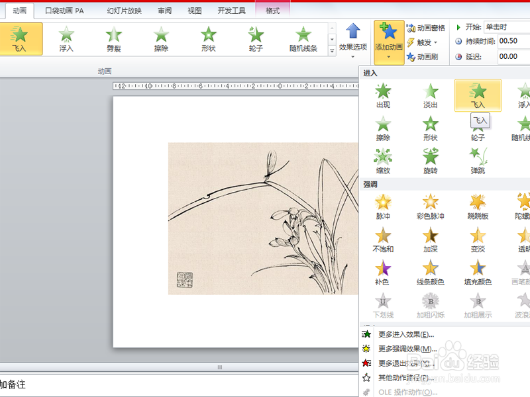Apply the 劈裂 animation effect

113,39
